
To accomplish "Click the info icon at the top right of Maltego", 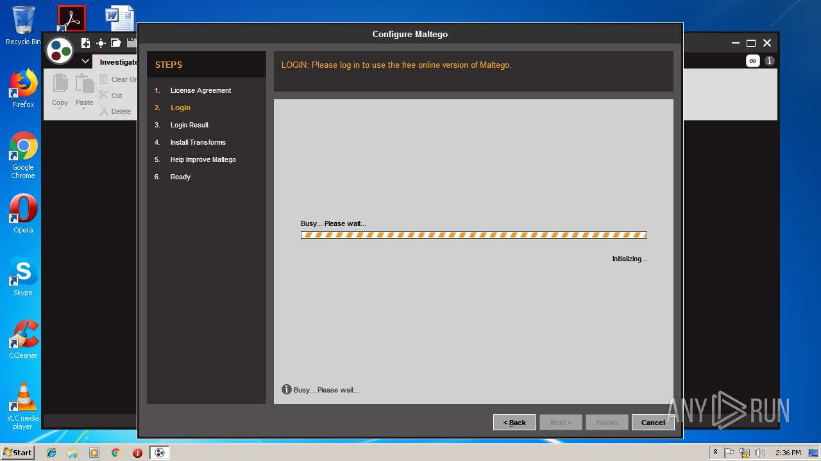I will (x=770, y=61).
